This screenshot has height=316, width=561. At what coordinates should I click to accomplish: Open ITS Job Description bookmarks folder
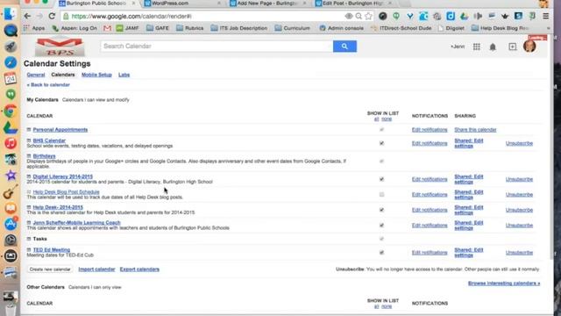239,28
